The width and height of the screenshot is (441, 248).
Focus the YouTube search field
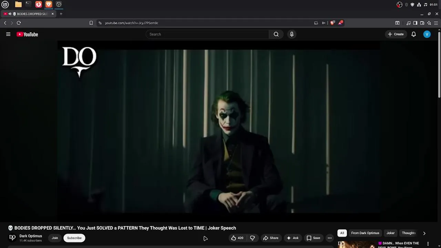(x=207, y=34)
